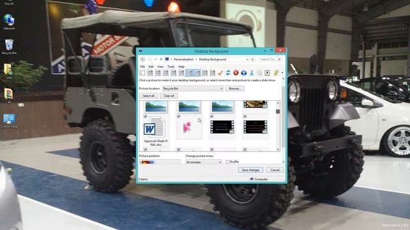410x230 pixels.
Task: Click the picture list scrollbar thumb
Action: (x=278, y=111)
